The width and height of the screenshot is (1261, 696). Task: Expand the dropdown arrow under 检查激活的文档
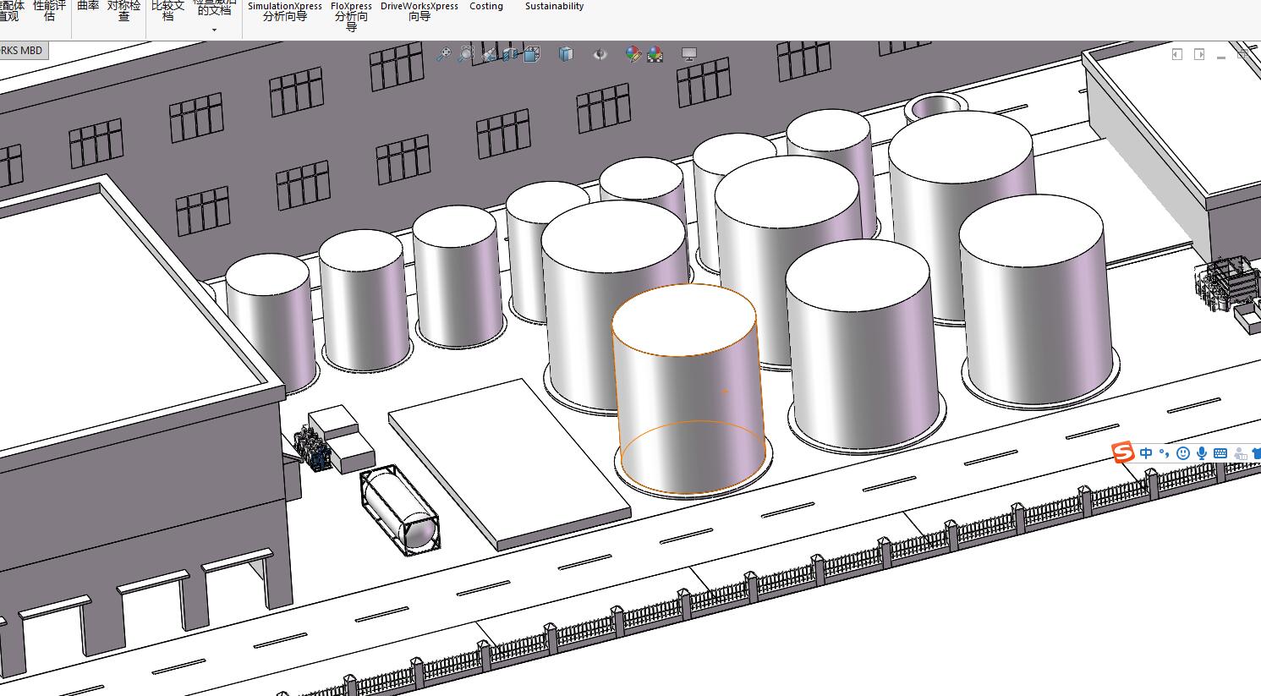(x=214, y=30)
